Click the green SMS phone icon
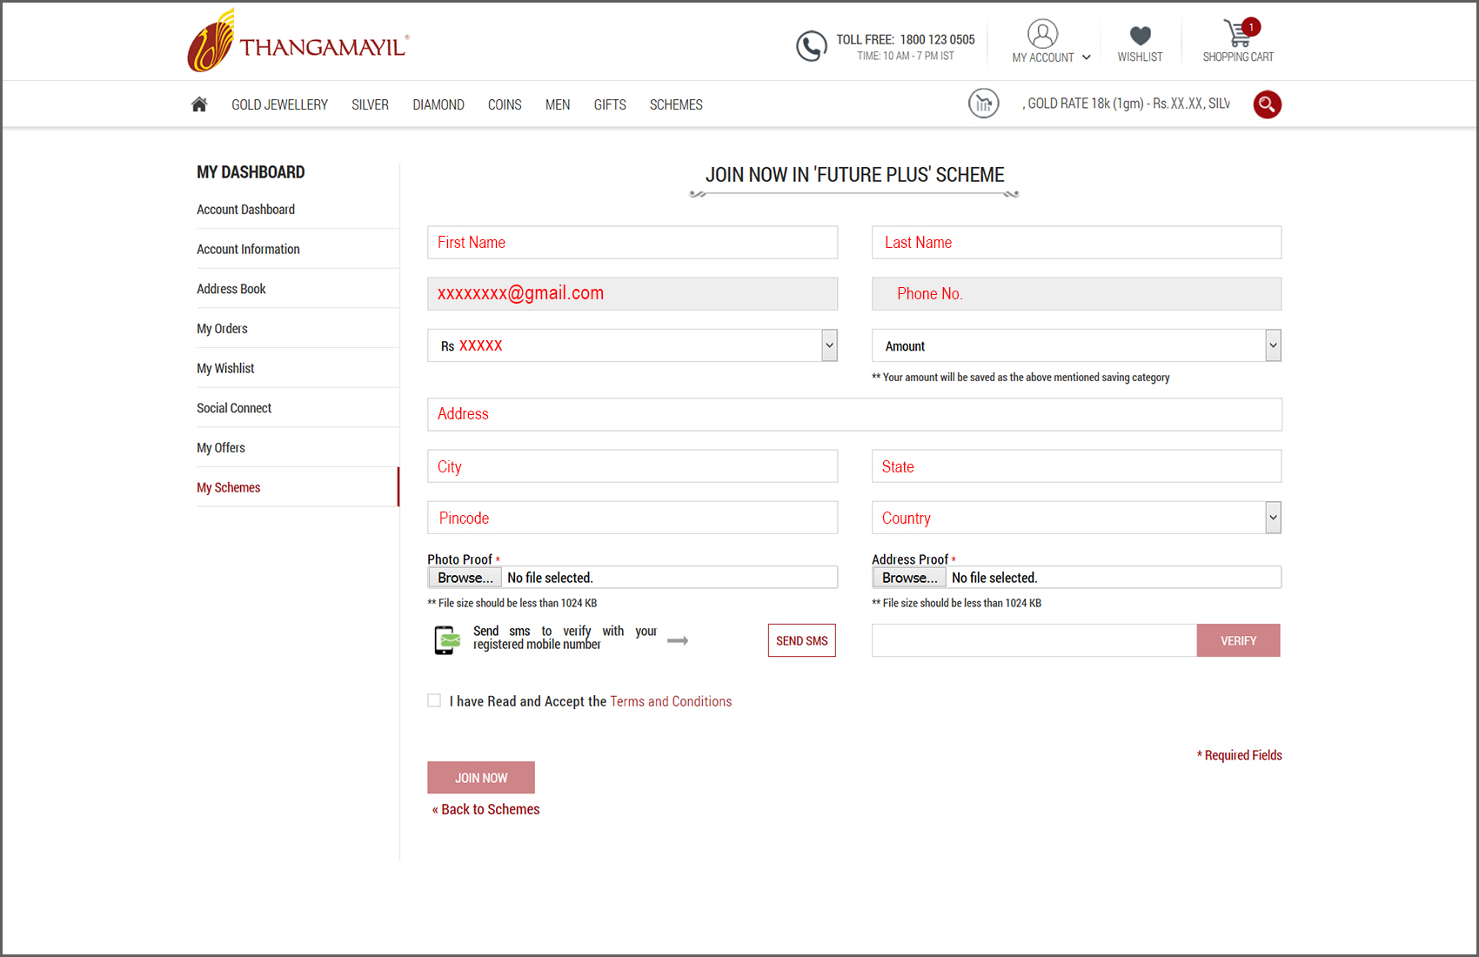This screenshot has width=1479, height=957. click(x=446, y=639)
